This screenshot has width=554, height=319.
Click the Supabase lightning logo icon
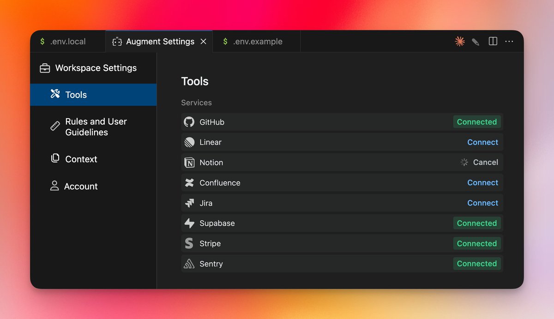coord(189,223)
